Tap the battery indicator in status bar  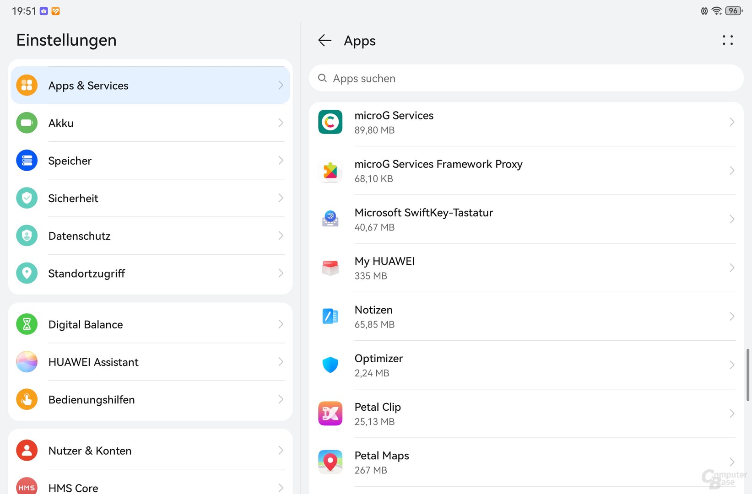[x=734, y=11]
